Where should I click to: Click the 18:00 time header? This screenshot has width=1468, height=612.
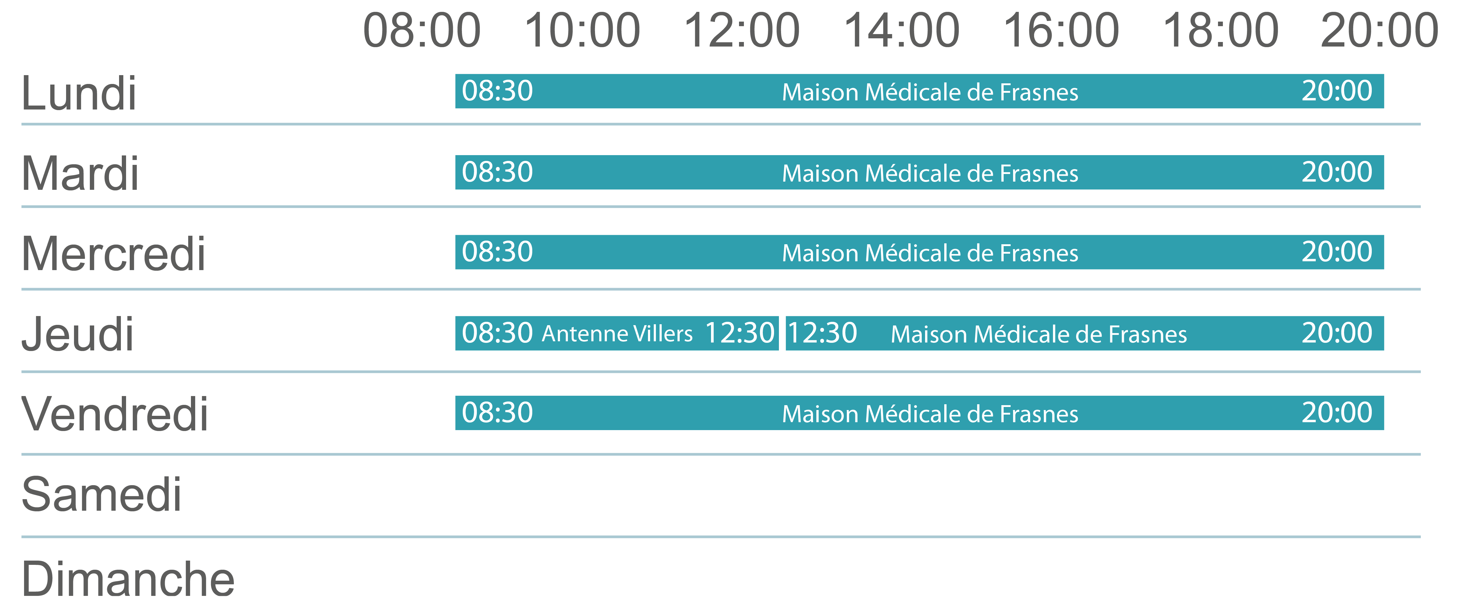[1220, 30]
